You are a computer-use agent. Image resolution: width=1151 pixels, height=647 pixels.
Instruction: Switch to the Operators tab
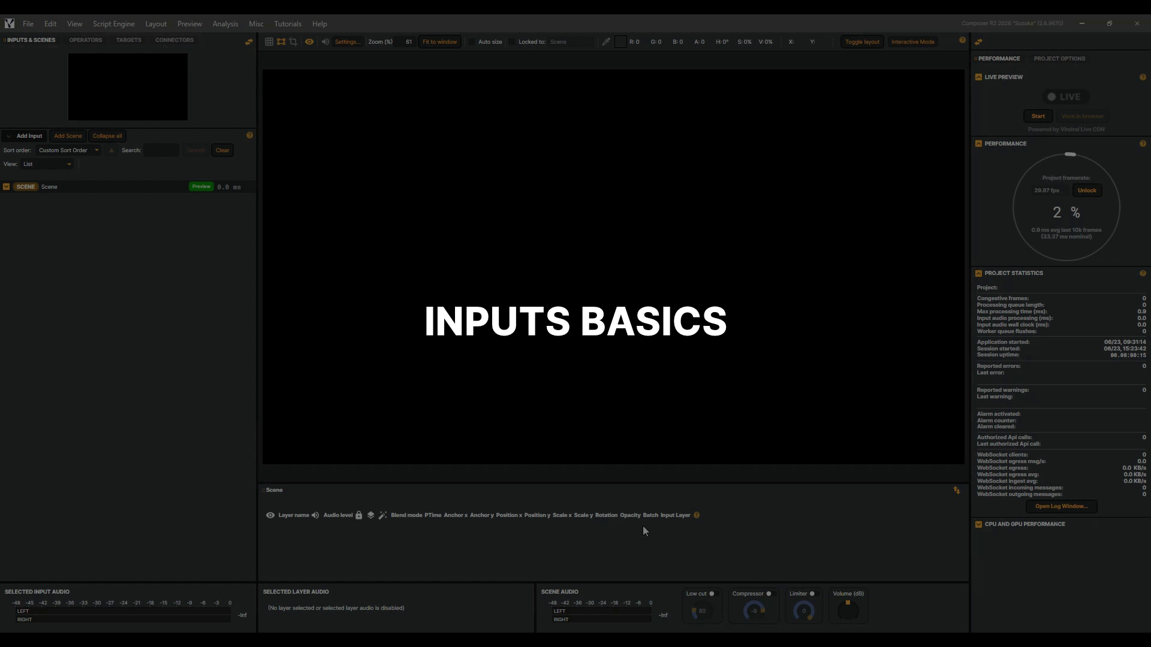86,40
